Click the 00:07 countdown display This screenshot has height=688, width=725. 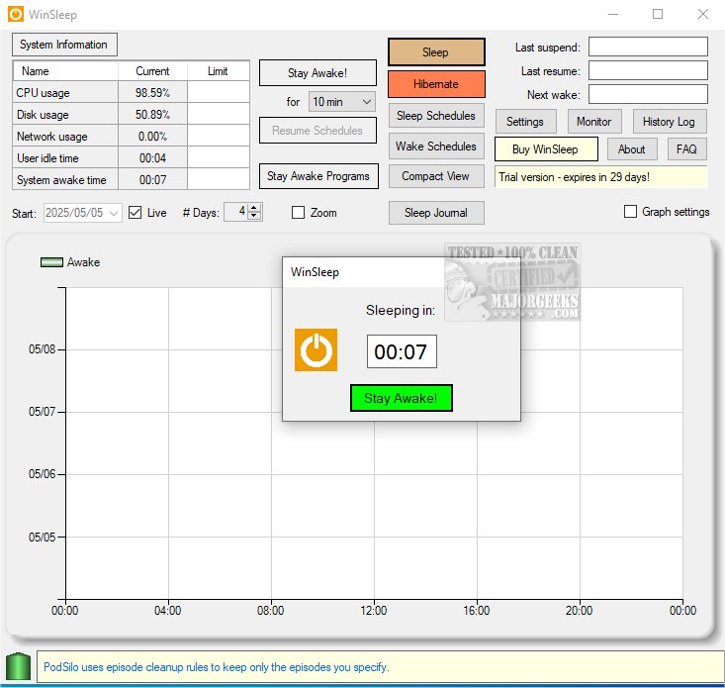pyautogui.click(x=402, y=351)
